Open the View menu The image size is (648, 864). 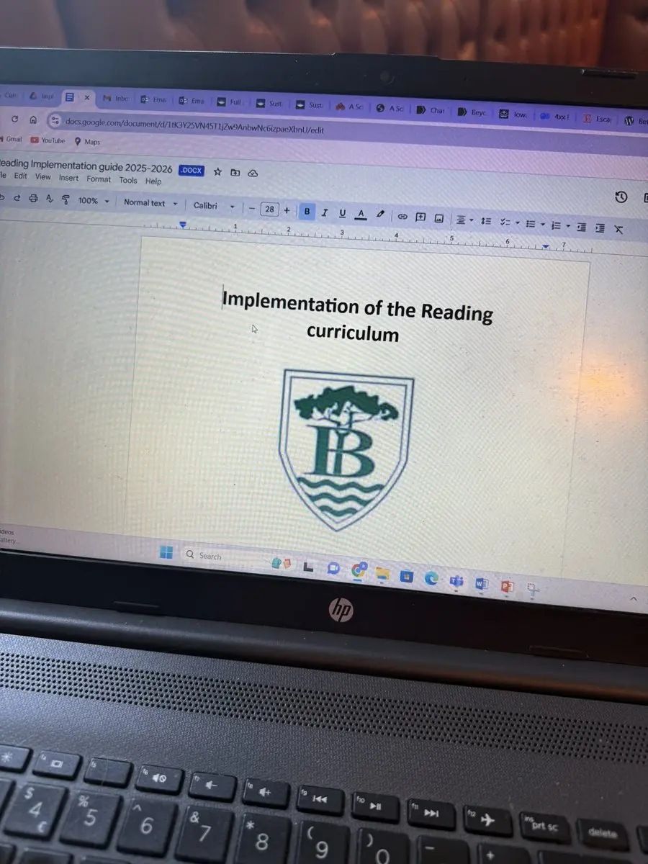pyautogui.click(x=43, y=176)
